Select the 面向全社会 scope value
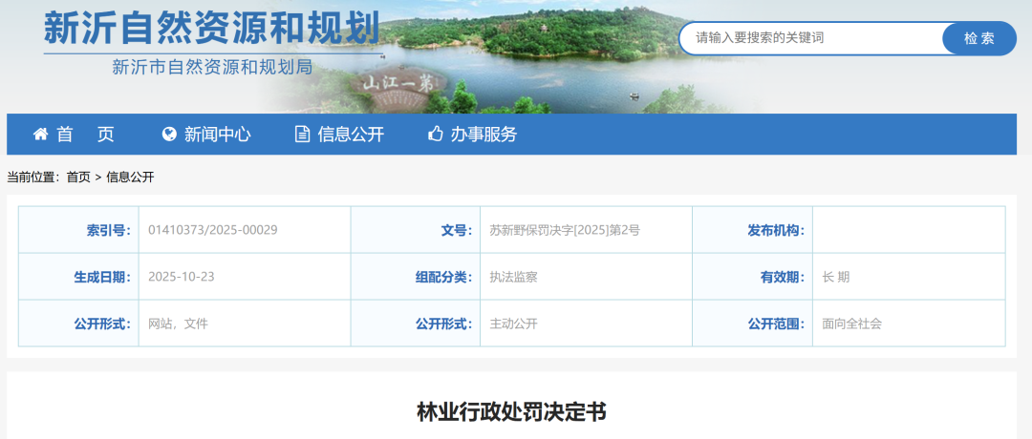 (851, 324)
